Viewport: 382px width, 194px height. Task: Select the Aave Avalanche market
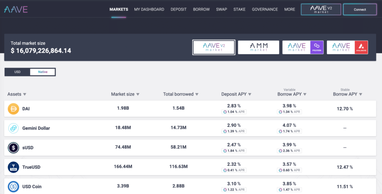click(347, 47)
